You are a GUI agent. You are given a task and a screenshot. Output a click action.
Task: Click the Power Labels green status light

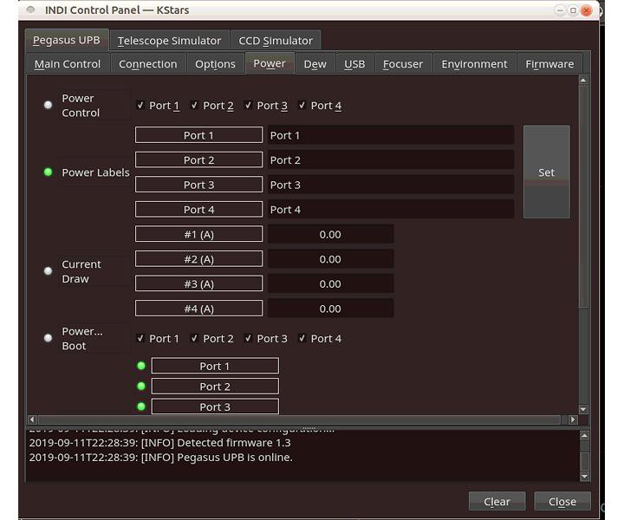[49, 172]
